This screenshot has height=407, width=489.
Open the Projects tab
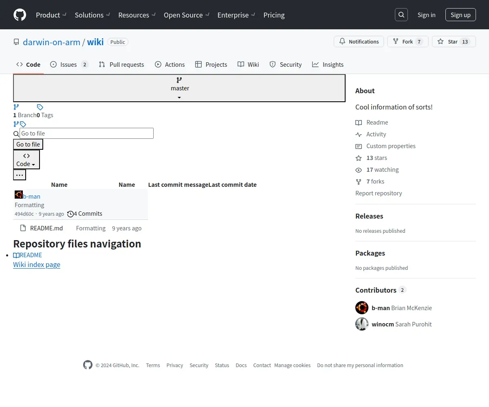click(211, 64)
